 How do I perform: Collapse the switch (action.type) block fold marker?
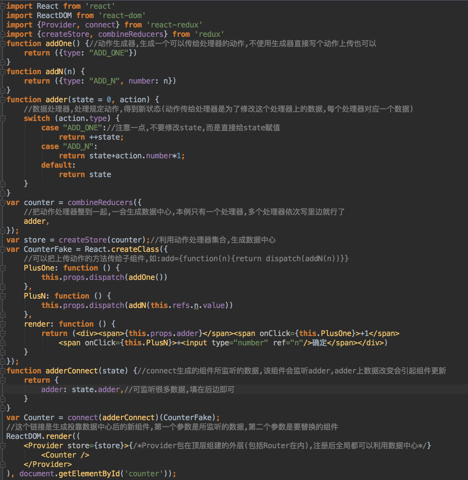coord(3,118)
